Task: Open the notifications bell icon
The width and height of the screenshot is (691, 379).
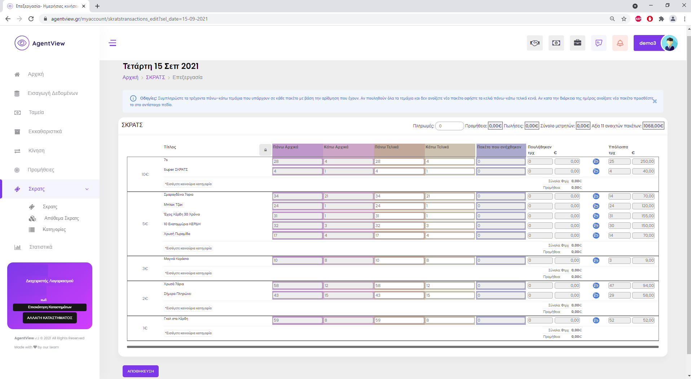Action: (620, 43)
